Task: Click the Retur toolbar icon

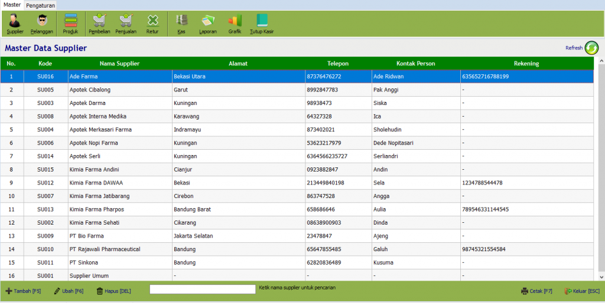Action: click(x=152, y=22)
